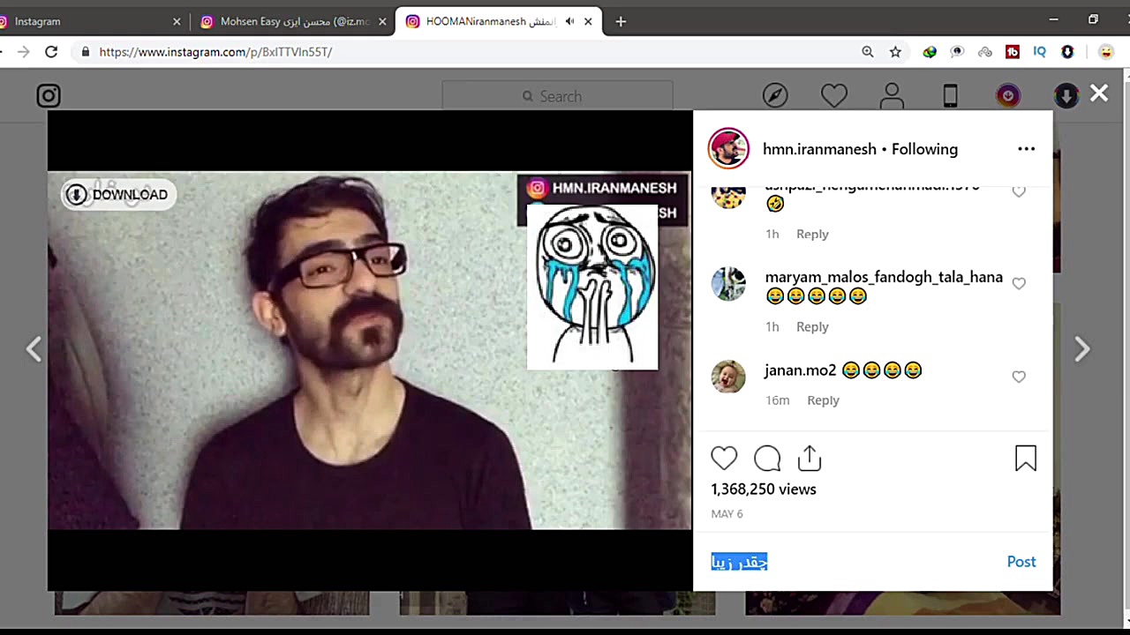Like the cut-off top comment
This screenshot has height=635, width=1130.
point(1019,191)
